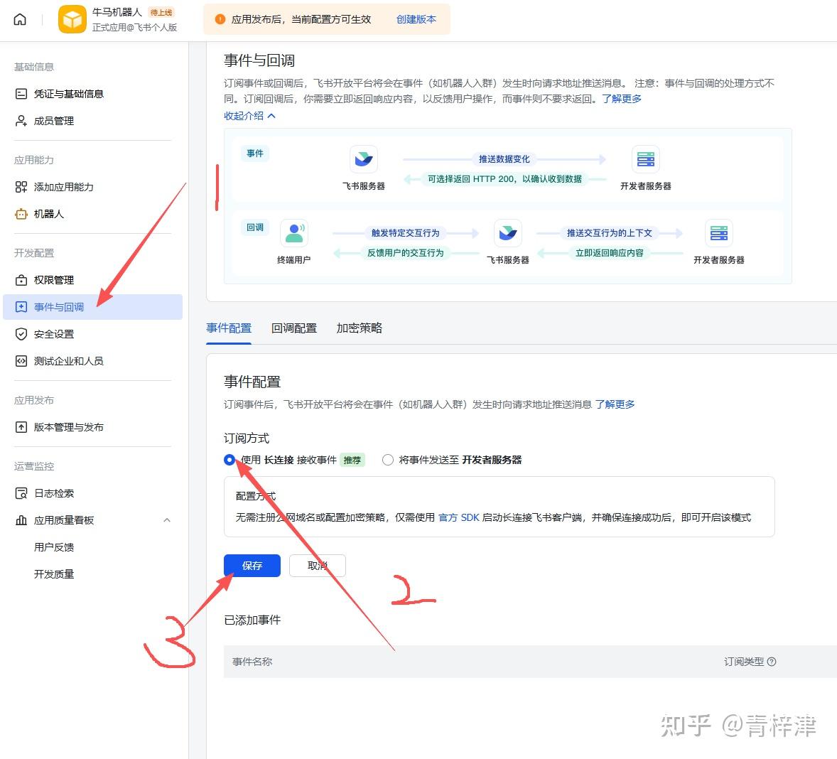Click 了解更多 under the 事件配置 heading
Image resolution: width=837 pixels, height=759 pixels.
coord(615,404)
